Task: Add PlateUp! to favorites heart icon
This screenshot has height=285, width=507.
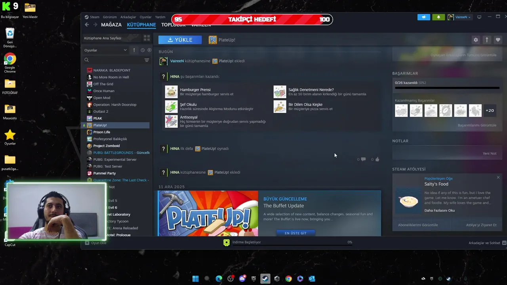Action: (498, 40)
